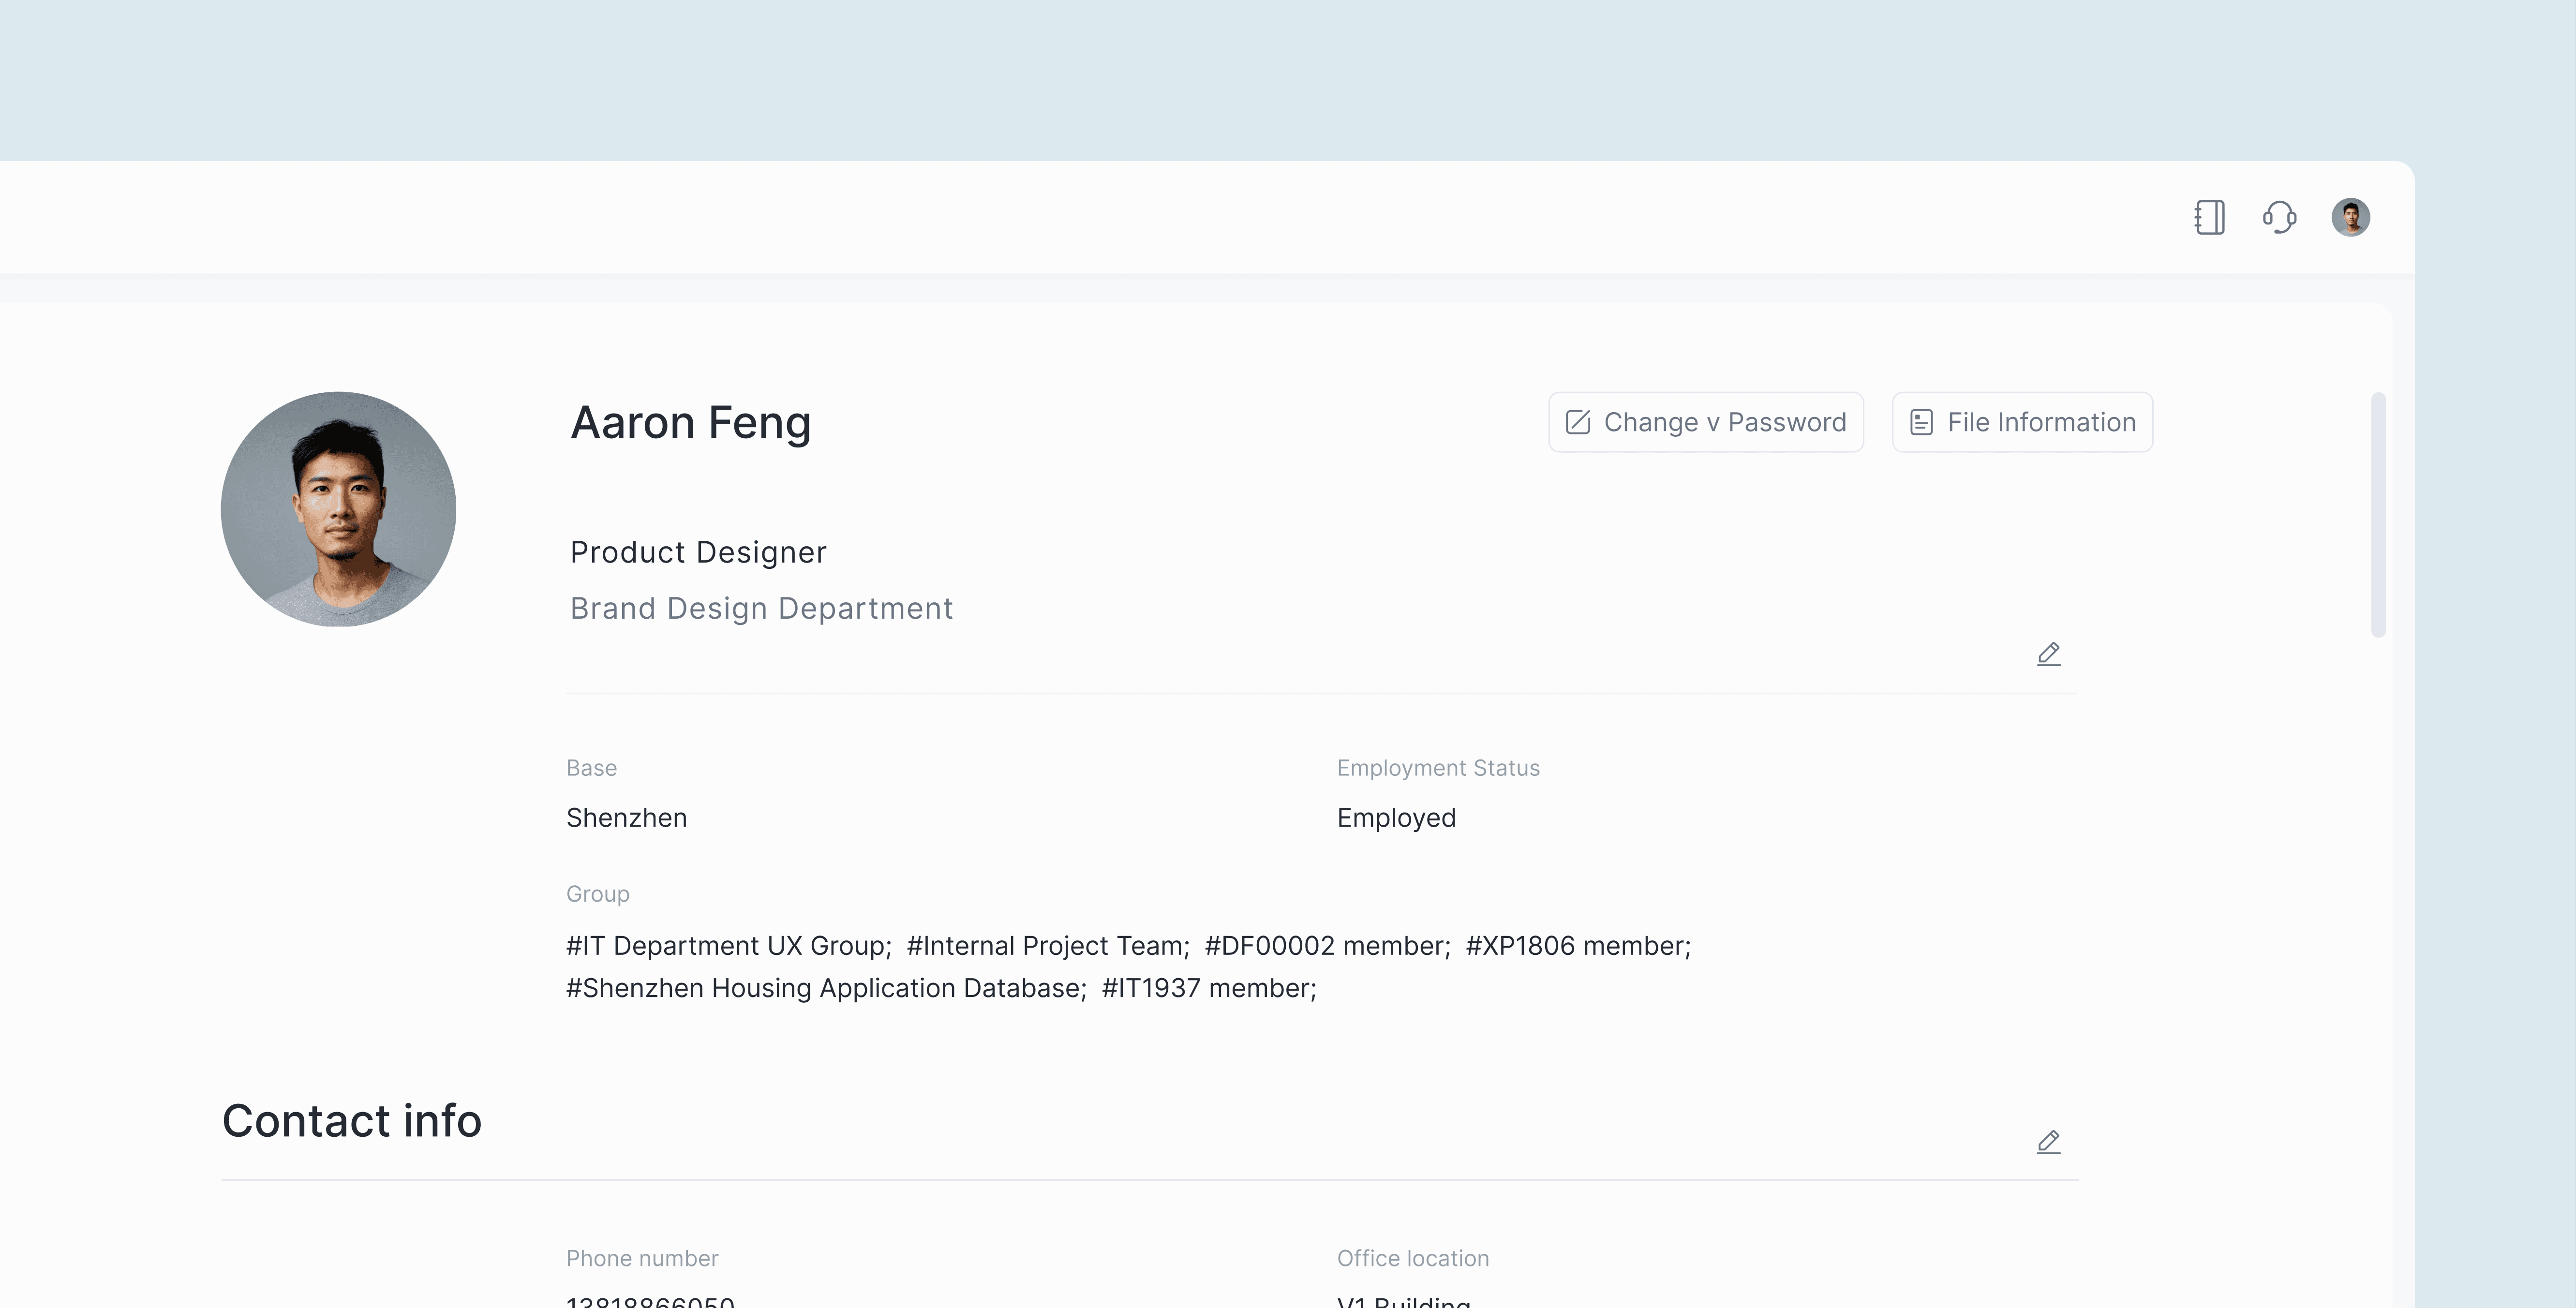Click the Brand Design Department text
The height and width of the screenshot is (1308, 2576).
click(x=761, y=608)
